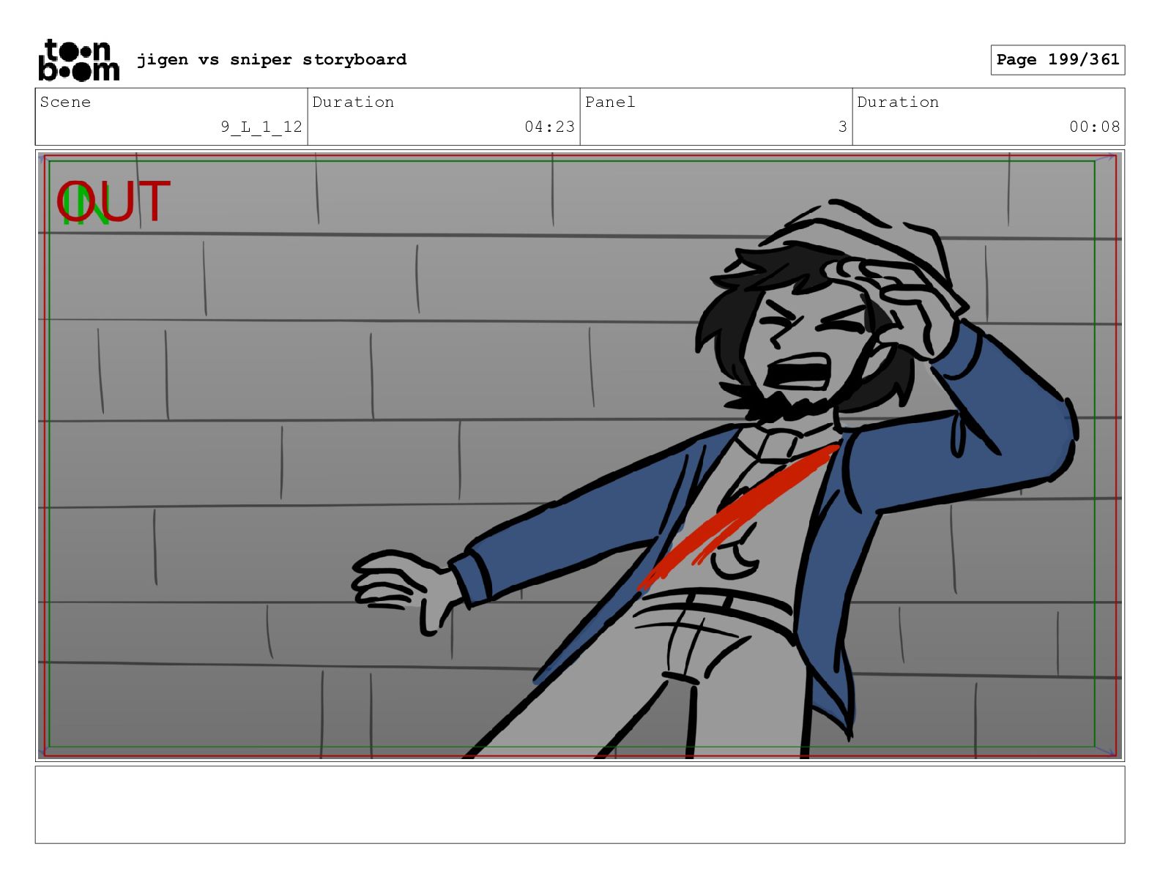
Task: Click the red "OUT" camera marker
Action: (x=114, y=202)
